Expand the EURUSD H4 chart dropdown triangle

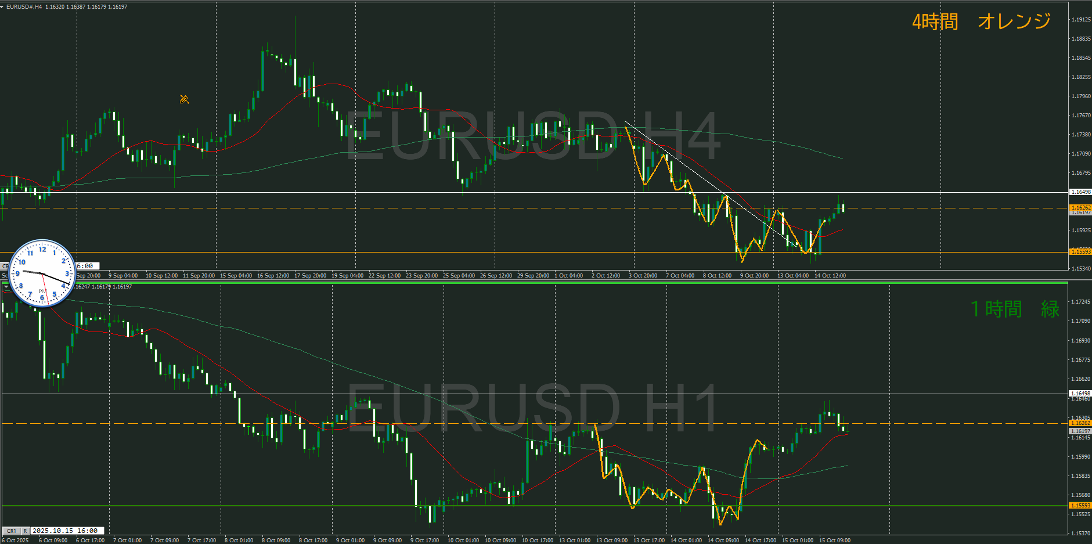(3, 7)
